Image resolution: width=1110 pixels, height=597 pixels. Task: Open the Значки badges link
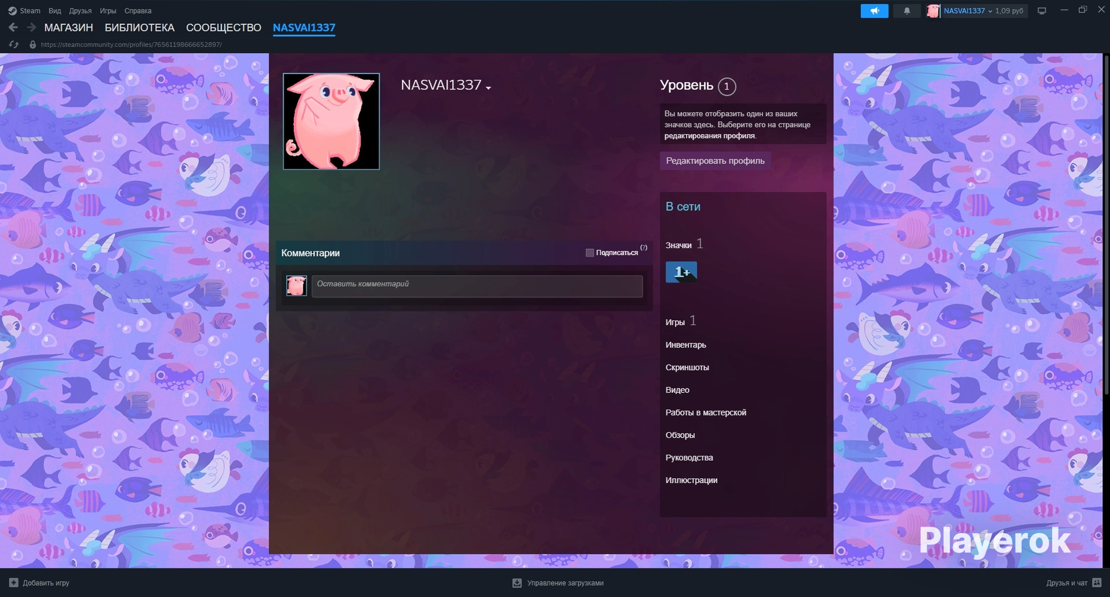tap(679, 245)
